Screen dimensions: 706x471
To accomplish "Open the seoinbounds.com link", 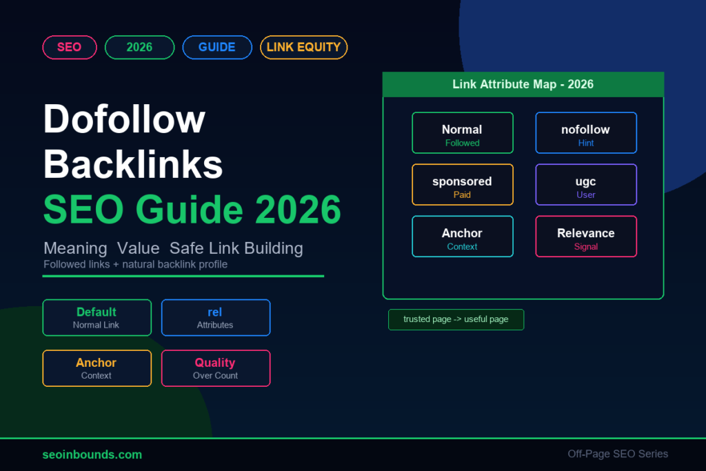I will click(92, 454).
